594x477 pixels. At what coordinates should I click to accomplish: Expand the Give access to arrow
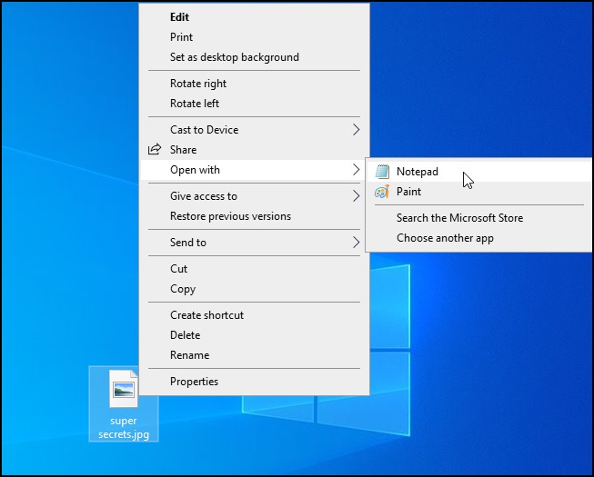(356, 196)
